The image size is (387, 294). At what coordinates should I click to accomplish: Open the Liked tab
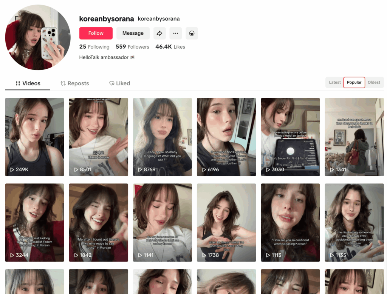point(119,83)
